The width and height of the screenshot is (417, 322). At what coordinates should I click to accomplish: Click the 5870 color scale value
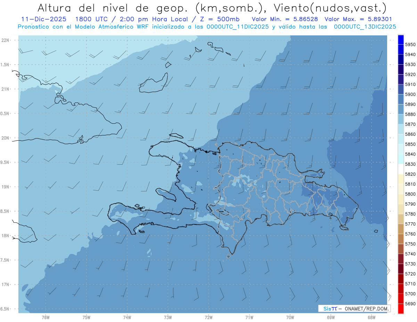[410, 124]
